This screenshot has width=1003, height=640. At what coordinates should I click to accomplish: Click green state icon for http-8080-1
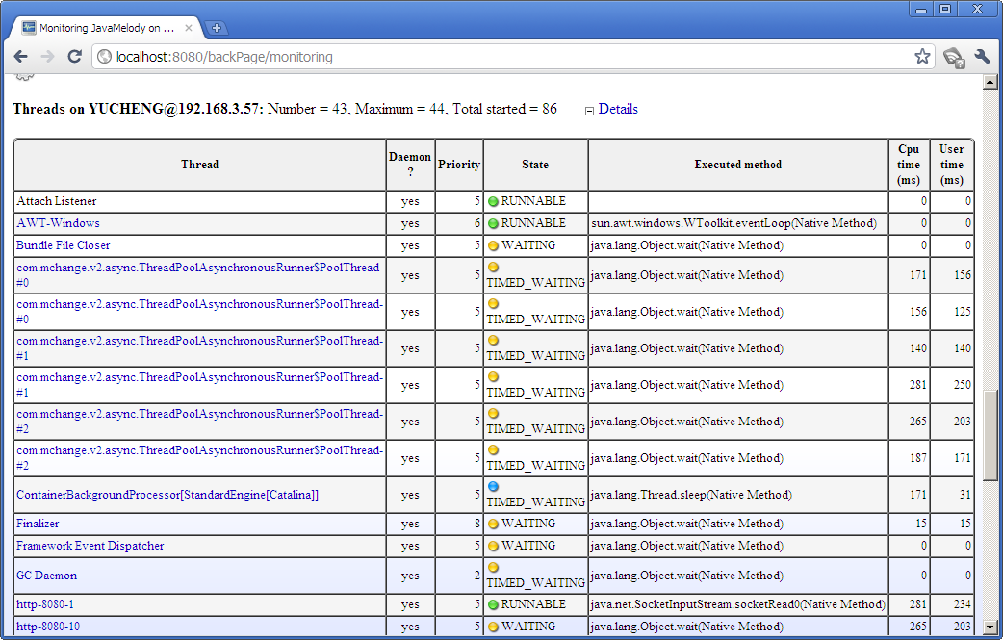pos(493,604)
